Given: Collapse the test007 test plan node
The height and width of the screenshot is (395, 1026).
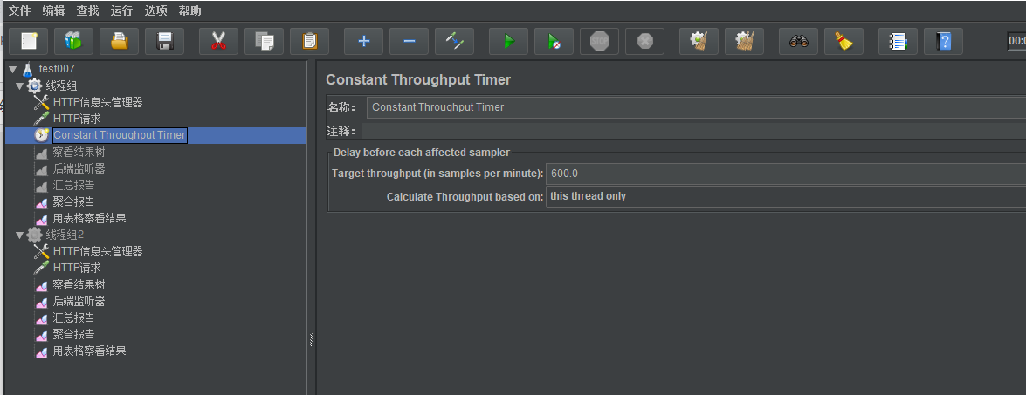Looking at the screenshot, I should (12, 69).
